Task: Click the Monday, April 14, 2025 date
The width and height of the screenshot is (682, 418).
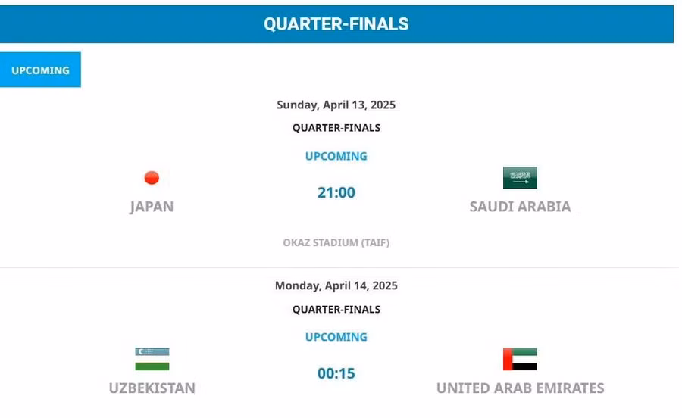Action: [x=336, y=286]
